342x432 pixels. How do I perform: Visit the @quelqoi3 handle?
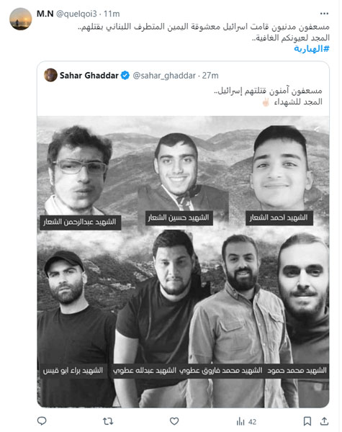pos(76,14)
